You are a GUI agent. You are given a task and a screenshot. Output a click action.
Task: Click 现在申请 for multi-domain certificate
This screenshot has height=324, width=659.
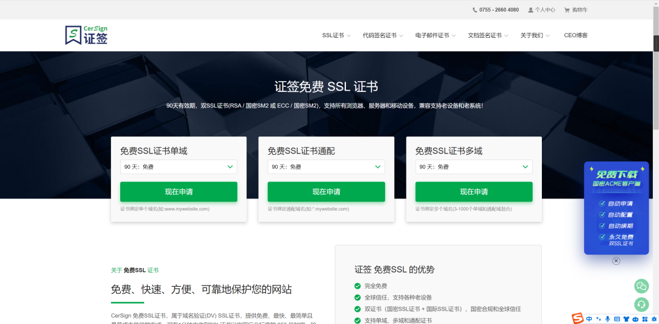coord(474,192)
